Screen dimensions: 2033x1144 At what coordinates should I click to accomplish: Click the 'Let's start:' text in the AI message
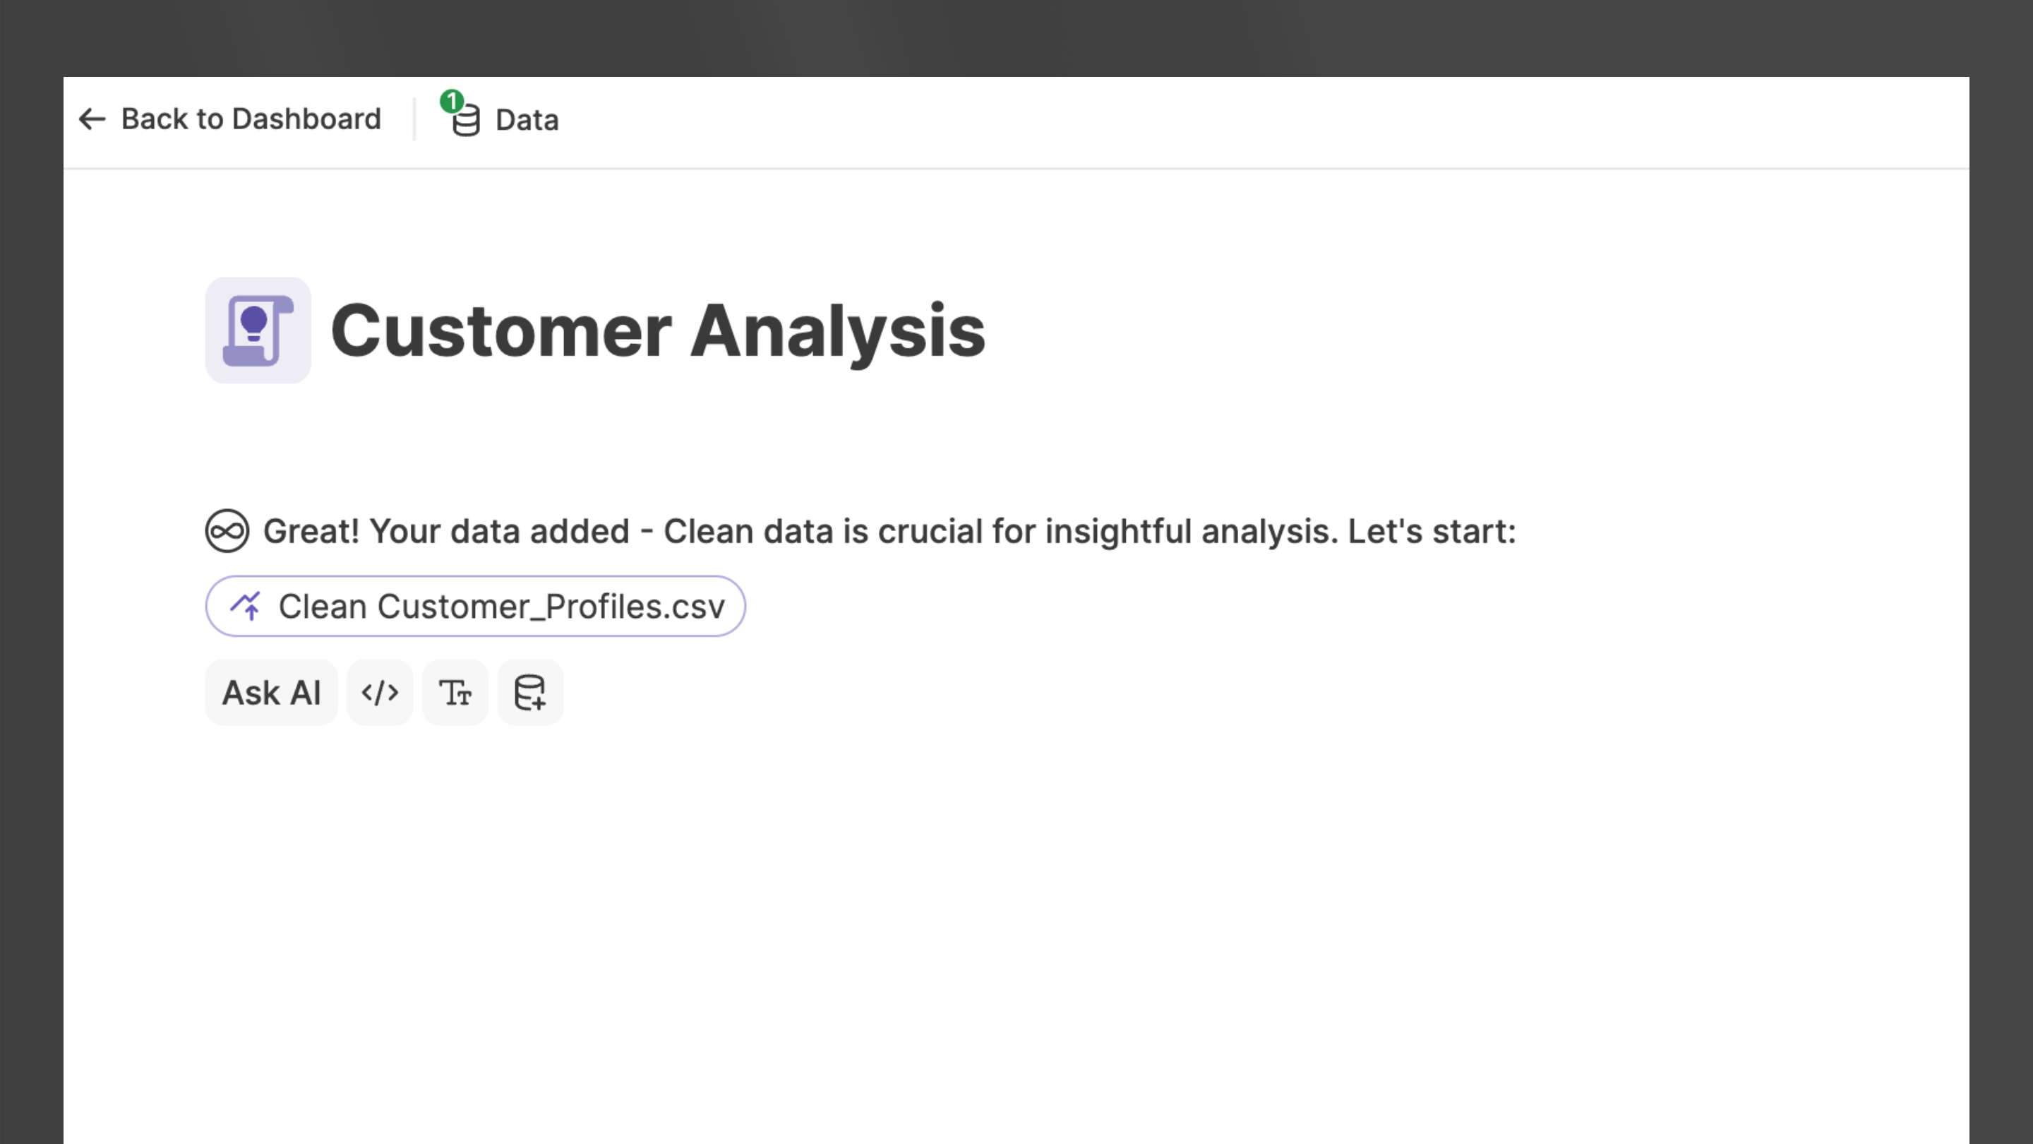(1432, 531)
